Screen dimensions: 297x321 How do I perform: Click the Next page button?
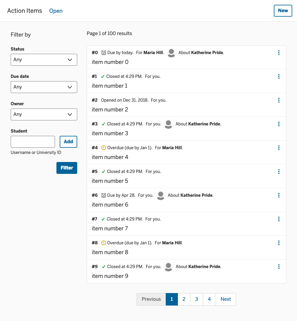coord(226,299)
